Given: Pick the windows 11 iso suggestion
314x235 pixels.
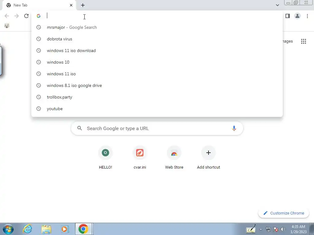Looking at the screenshot, I should [157, 74].
